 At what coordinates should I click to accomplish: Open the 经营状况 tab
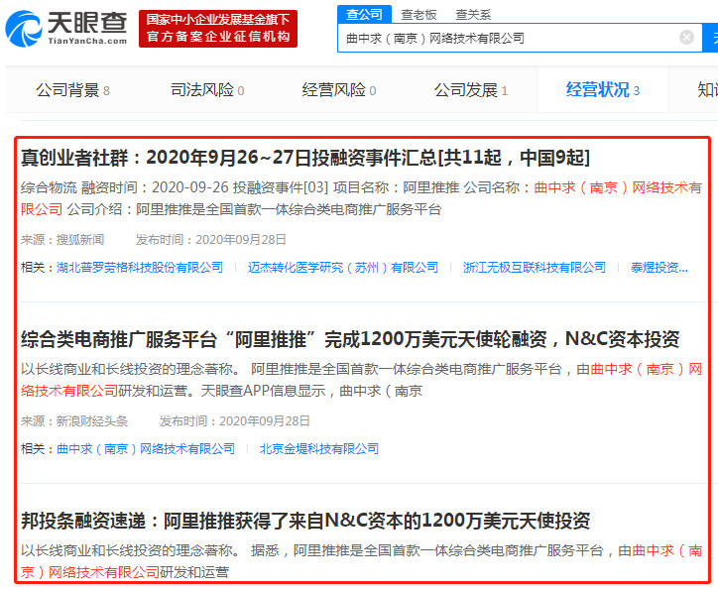[603, 89]
